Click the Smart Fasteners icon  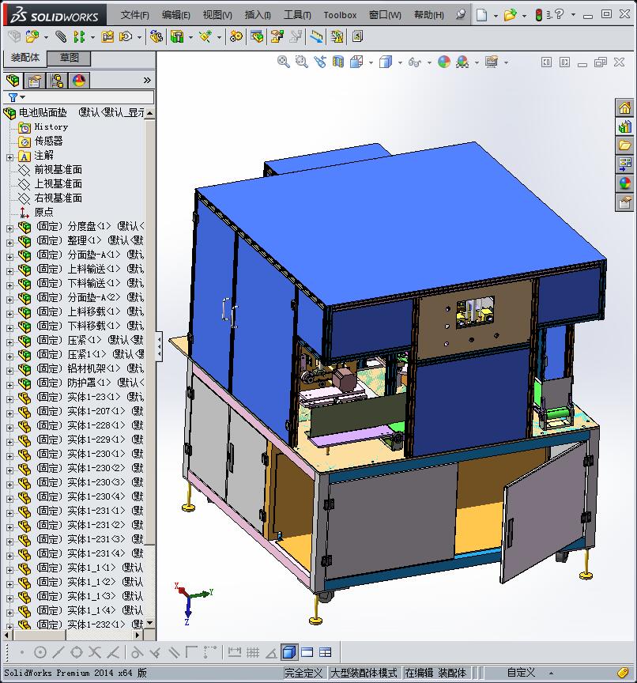[x=107, y=36]
